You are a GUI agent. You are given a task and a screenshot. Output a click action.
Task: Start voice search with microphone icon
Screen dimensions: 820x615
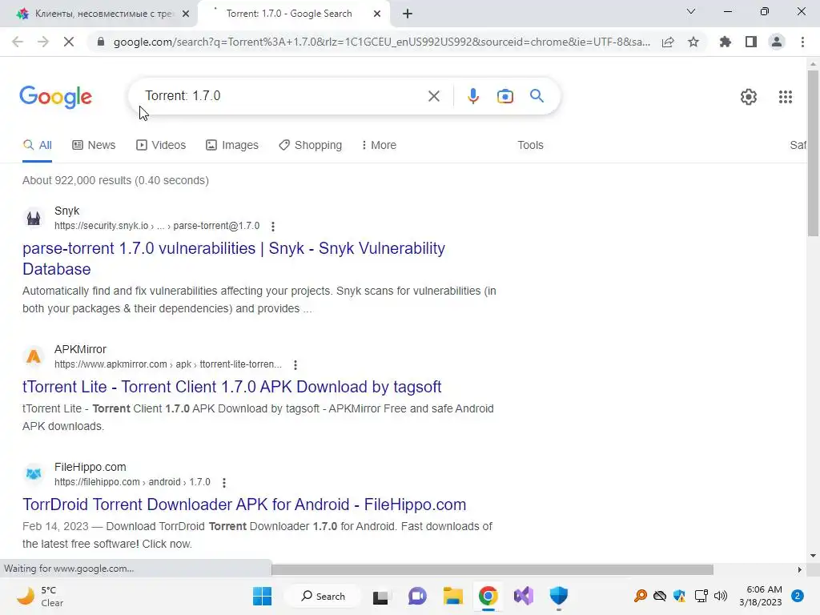click(472, 96)
